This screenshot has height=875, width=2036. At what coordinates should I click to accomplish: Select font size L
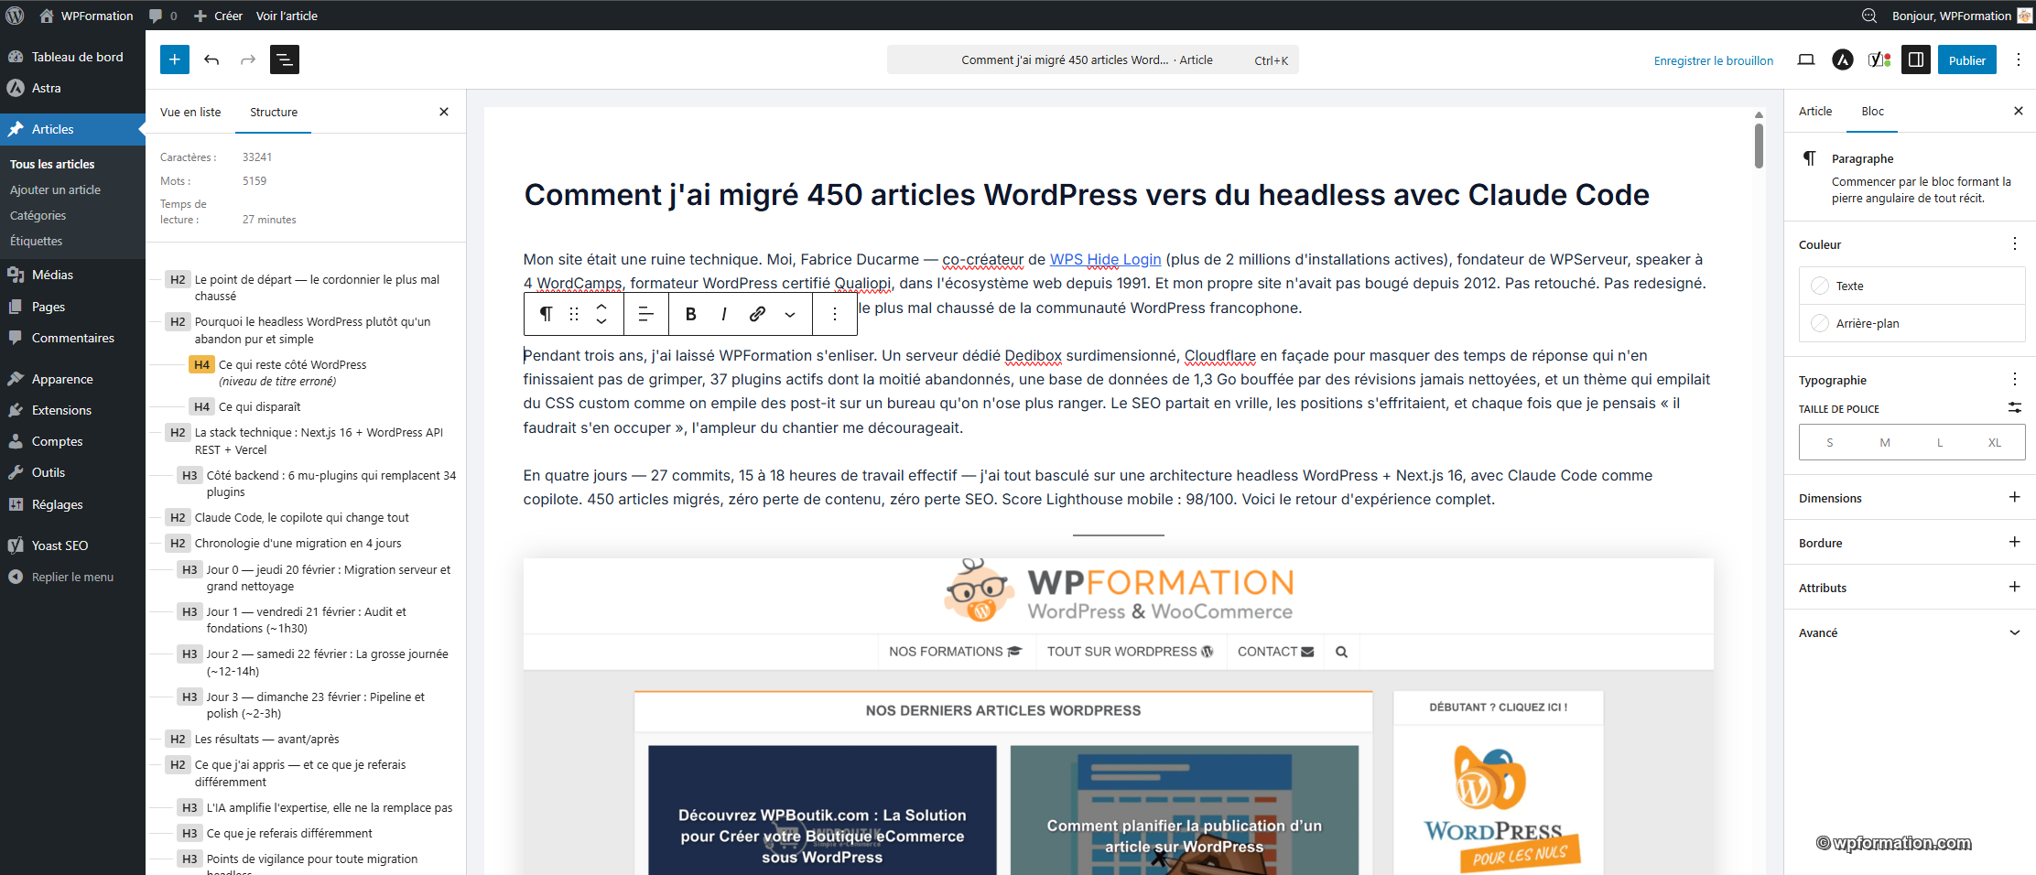pyautogui.click(x=1940, y=442)
